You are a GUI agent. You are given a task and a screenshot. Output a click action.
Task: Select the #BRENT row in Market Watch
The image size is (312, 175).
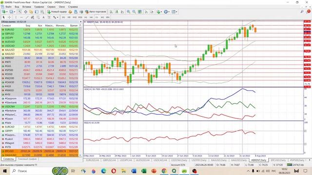(x=40, y=58)
